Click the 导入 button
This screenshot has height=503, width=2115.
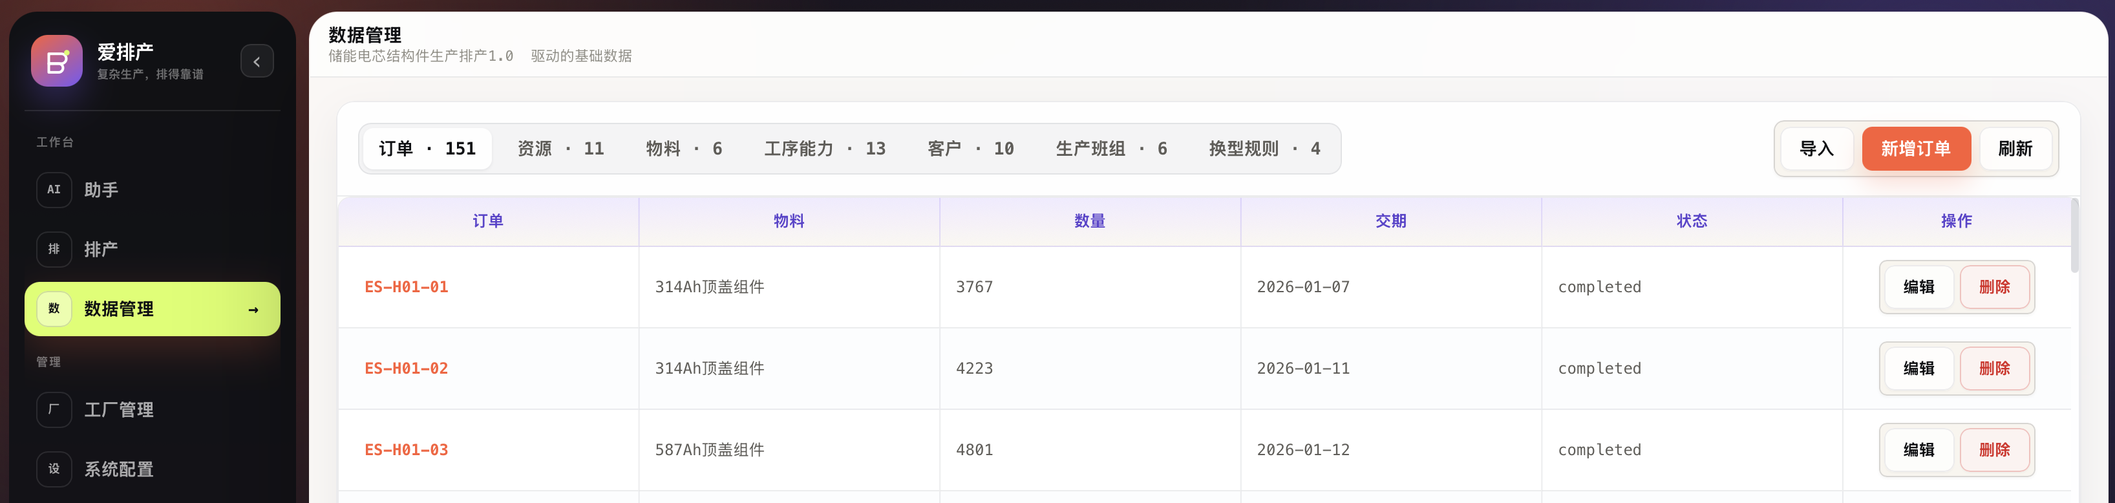coord(1816,149)
